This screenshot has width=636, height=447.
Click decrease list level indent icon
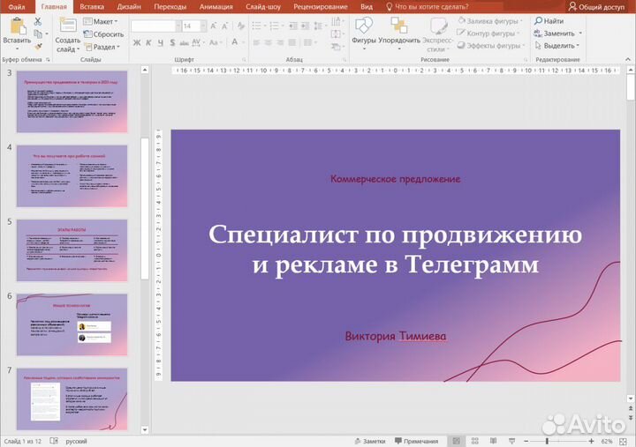293,26
